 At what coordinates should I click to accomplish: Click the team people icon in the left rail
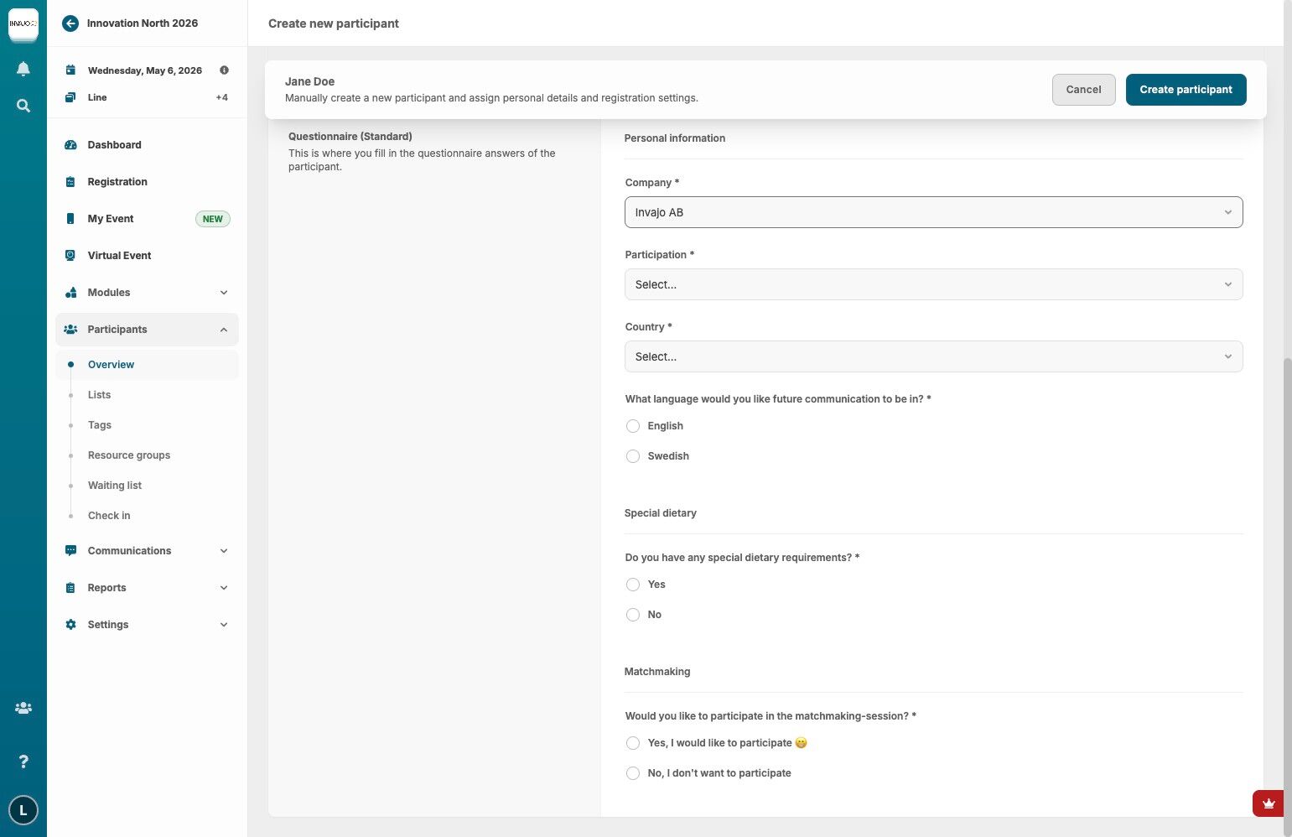pyautogui.click(x=23, y=708)
